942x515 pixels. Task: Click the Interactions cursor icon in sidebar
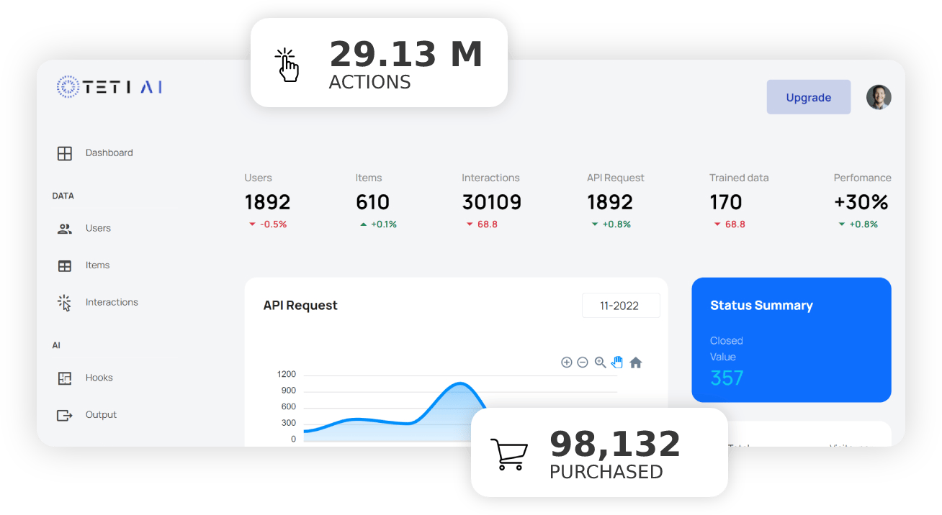pos(65,303)
